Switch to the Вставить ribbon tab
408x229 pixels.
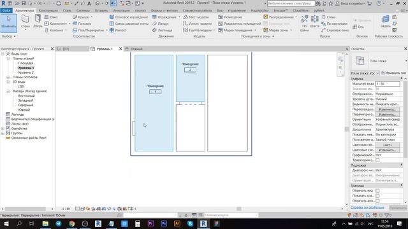(x=101, y=10)
